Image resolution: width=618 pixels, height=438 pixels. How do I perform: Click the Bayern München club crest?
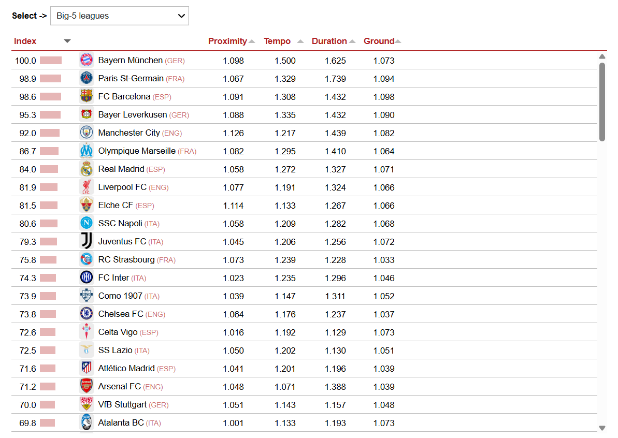[87, 60]
